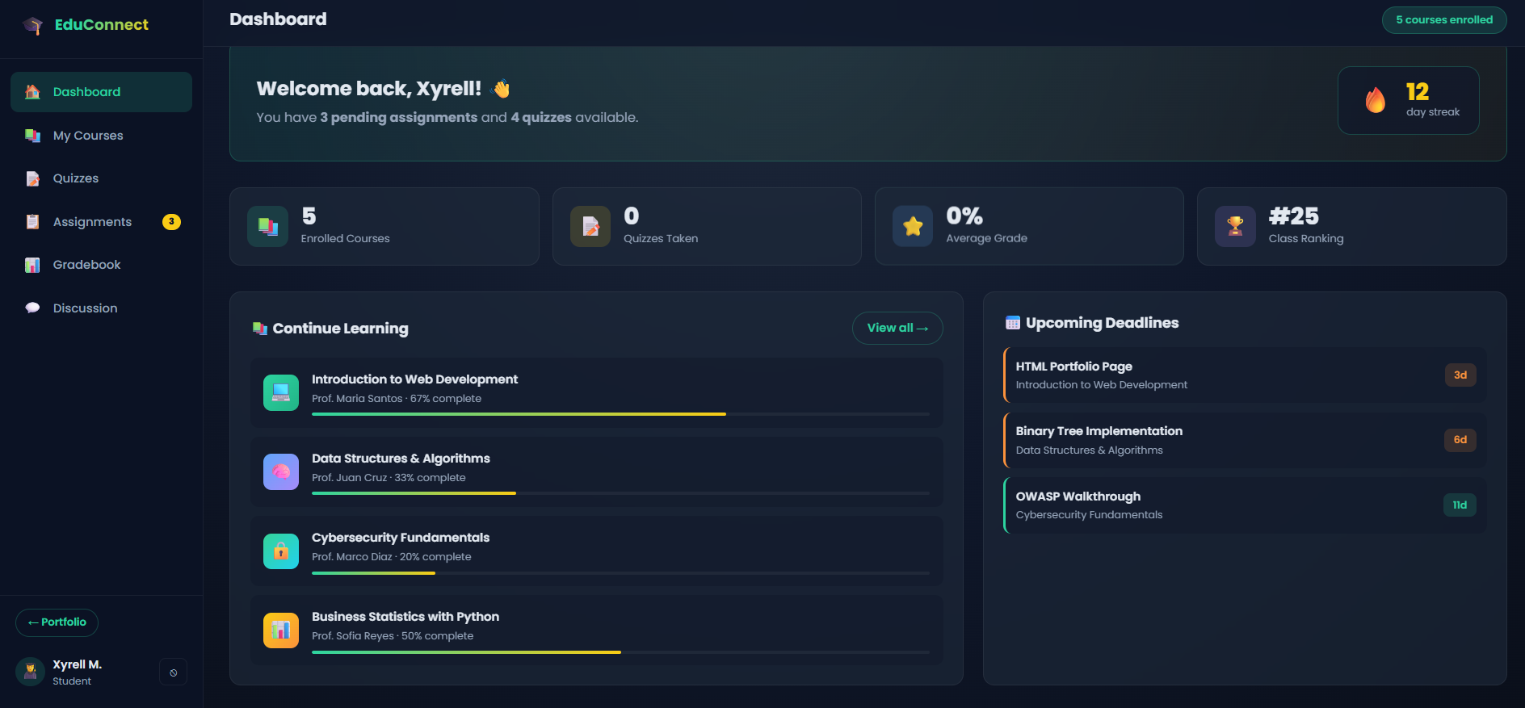Click the View all button

pos(897,328)
